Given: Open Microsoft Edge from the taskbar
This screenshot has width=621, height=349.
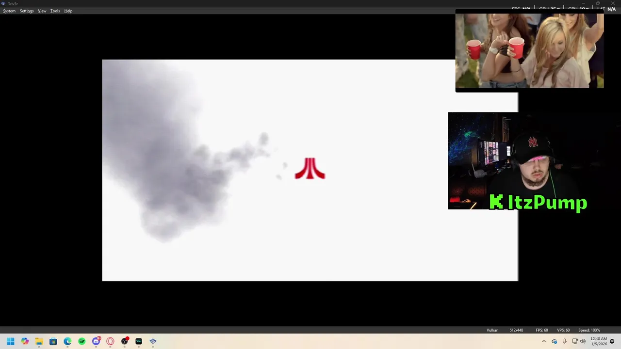Looking at the screenshot, I should [67, 341].
